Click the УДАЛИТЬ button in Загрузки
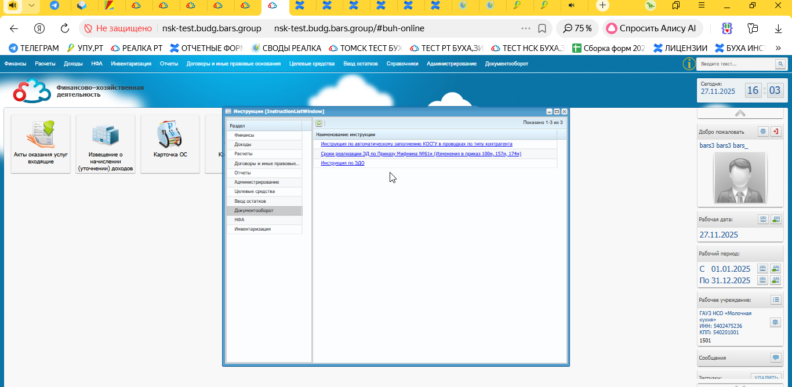Image resolution: width=792 pixels, height=387 pixels. [x=765, y=377]
